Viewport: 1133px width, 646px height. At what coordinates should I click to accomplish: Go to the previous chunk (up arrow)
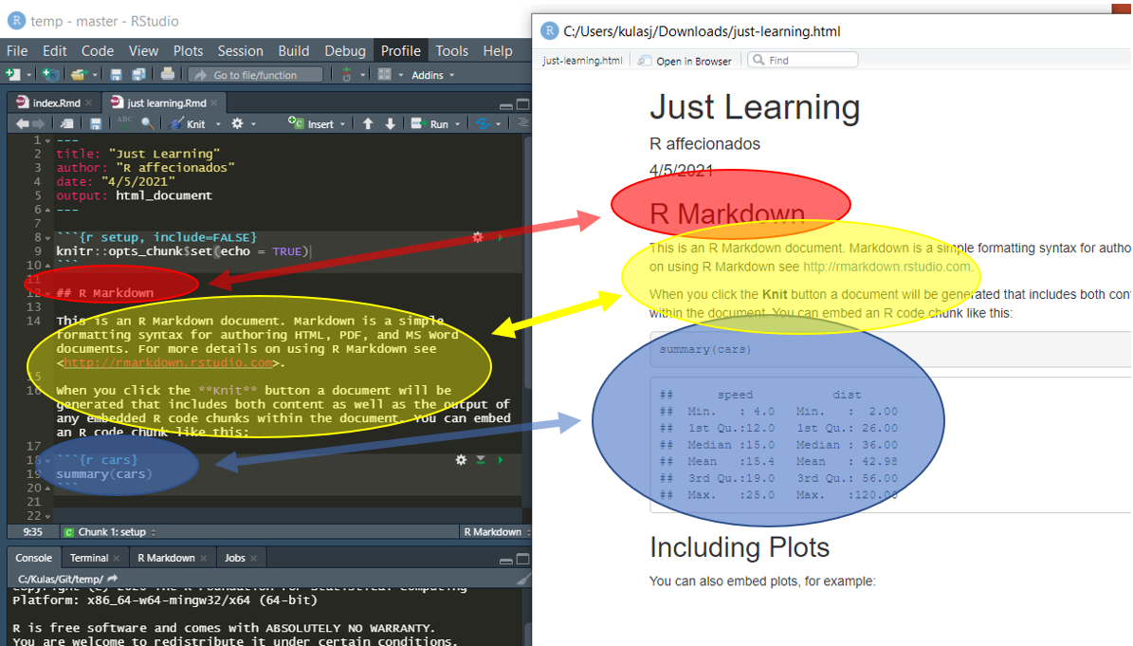tap(368, 123)
